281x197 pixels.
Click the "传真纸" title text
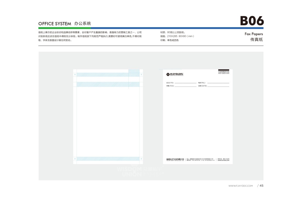(257, 40)
